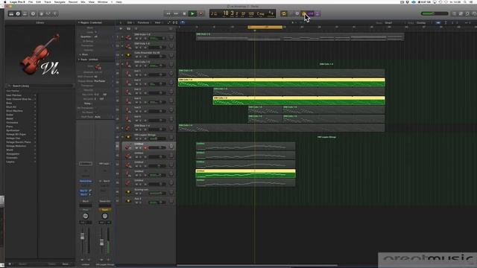Toggle record enable on selected Untitled track
Screen dimensions: 477x268
145,147
